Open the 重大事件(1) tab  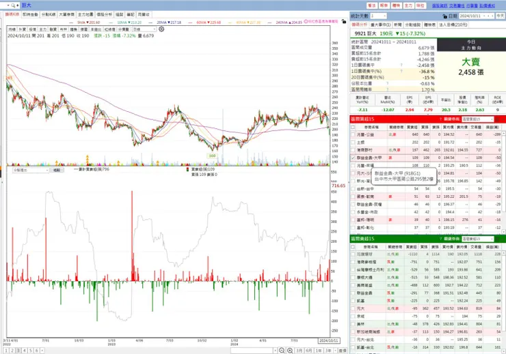[380, 25]
